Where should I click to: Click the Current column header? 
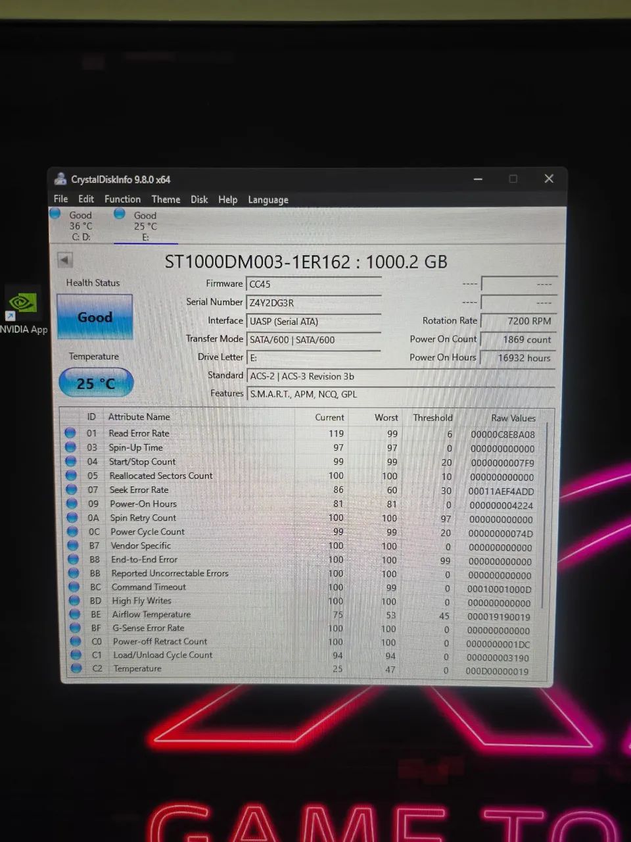tap(329, 417)
